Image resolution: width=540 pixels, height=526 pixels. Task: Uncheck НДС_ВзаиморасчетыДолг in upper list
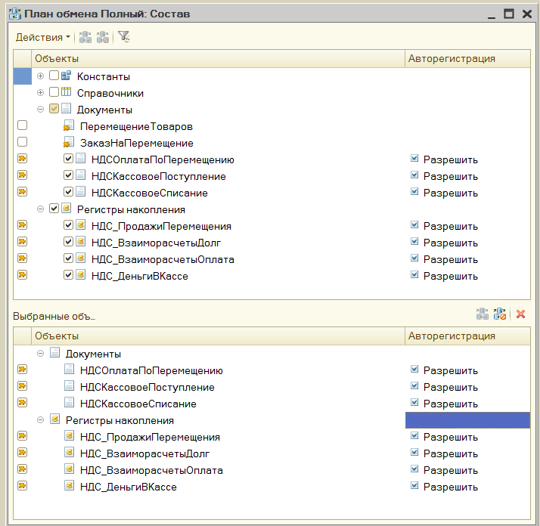(x=68, y=241)
